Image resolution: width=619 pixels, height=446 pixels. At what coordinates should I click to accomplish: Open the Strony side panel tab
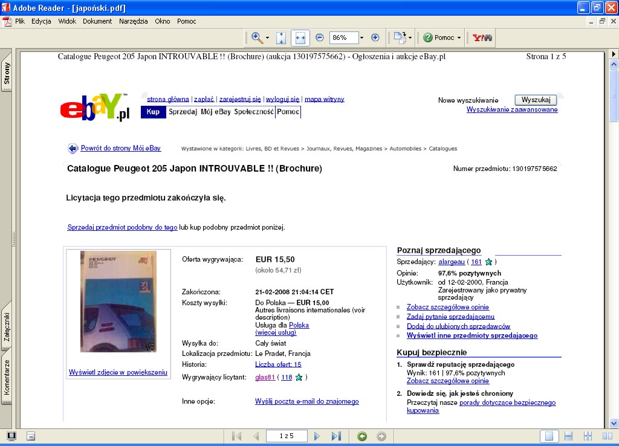point(7,74)
